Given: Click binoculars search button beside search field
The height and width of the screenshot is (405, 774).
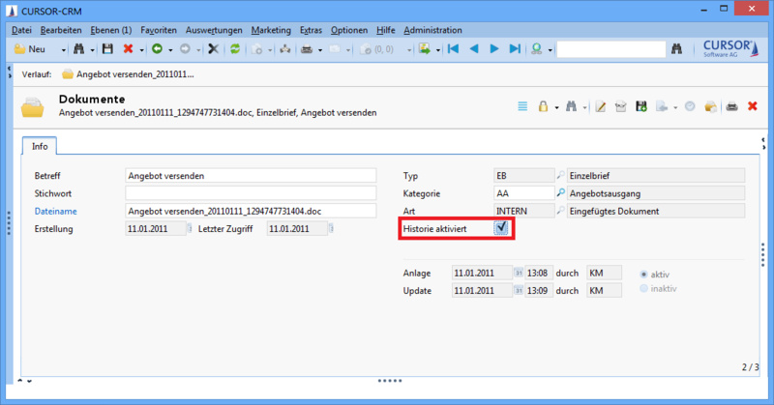Looking at the screenshot, I should (677, 48).
